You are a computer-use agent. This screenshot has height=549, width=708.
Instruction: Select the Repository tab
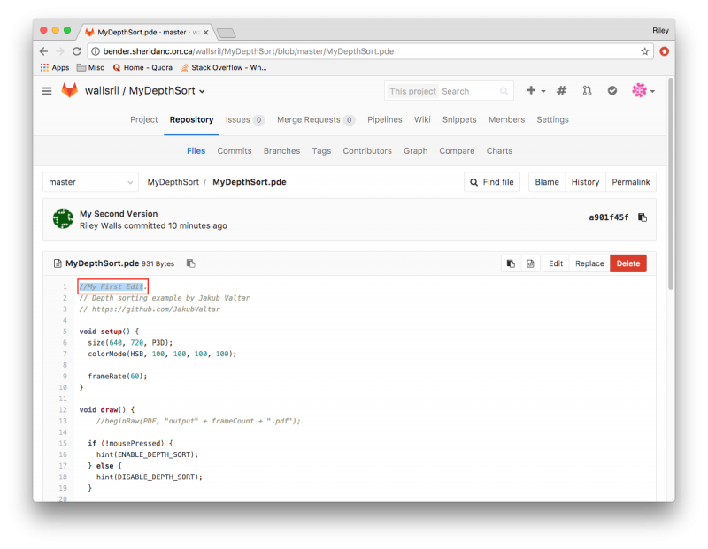click(x=191, y=120)
